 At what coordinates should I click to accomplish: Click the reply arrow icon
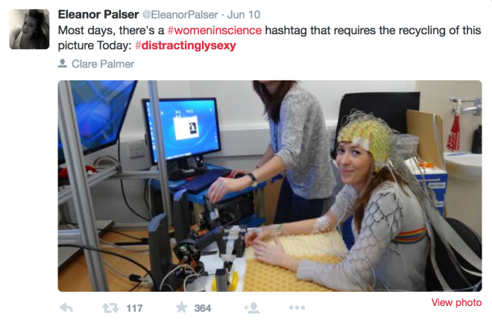66,308
